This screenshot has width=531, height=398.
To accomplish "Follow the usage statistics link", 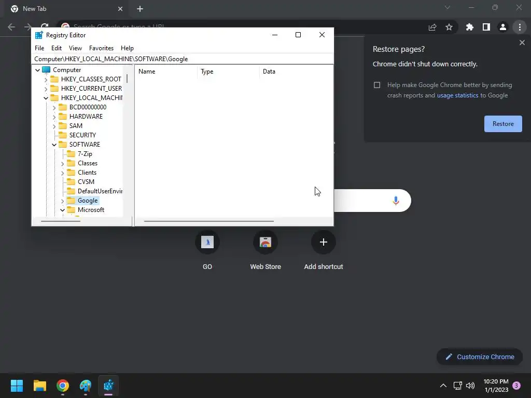I will (x=457, y=95).
